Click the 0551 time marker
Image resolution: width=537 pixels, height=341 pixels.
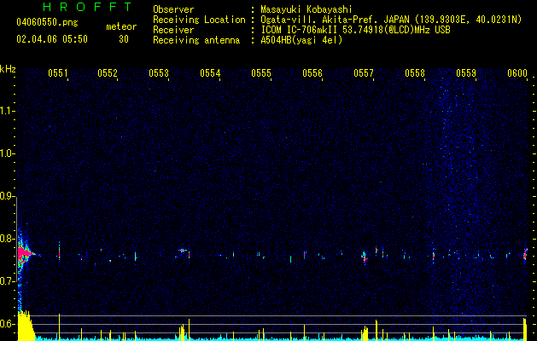pos(58,73)
